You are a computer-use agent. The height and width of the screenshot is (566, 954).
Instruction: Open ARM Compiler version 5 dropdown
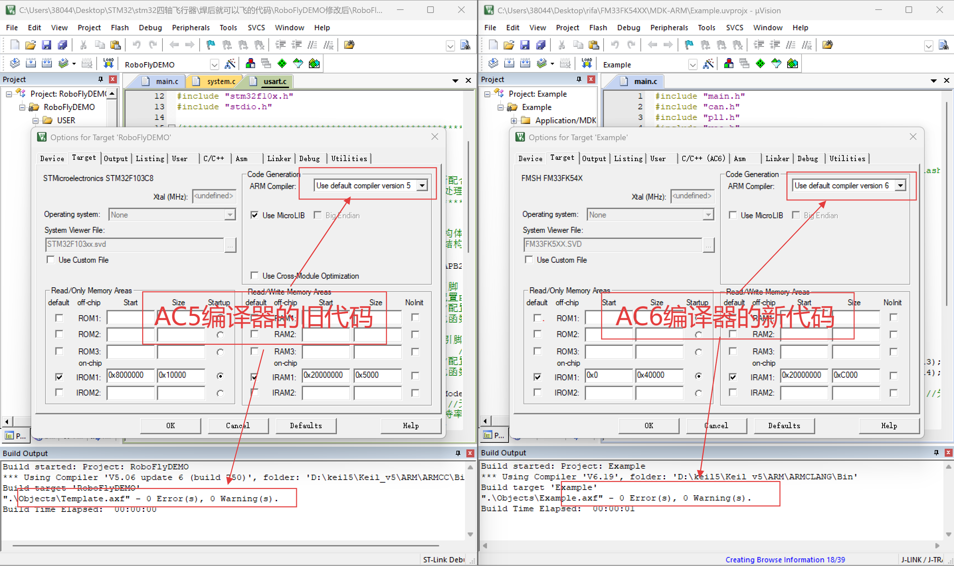(422, 186)
